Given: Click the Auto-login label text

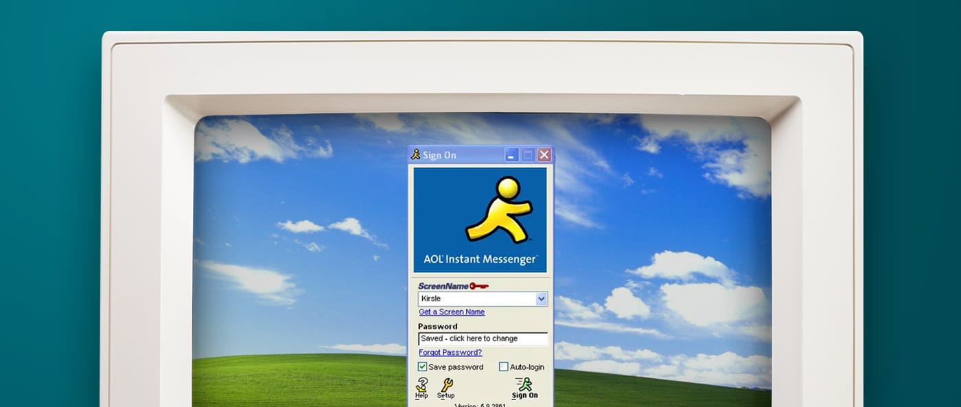Looking at the screenshot, I should tap(526, 367).
